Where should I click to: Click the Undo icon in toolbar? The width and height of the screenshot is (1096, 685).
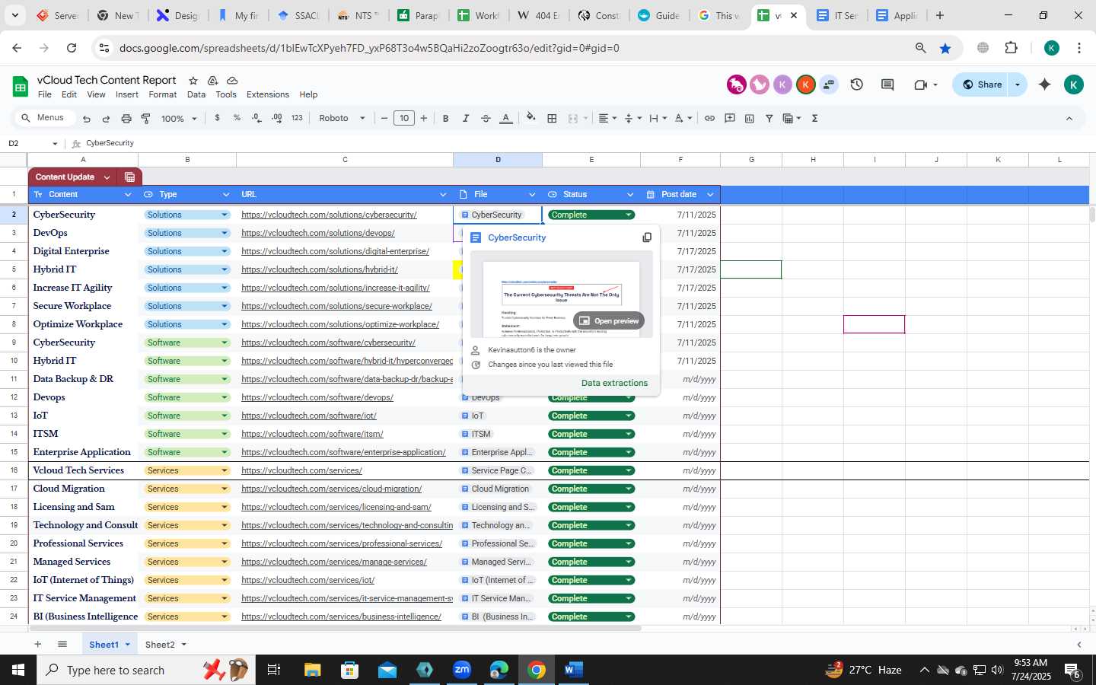point(87,119)
